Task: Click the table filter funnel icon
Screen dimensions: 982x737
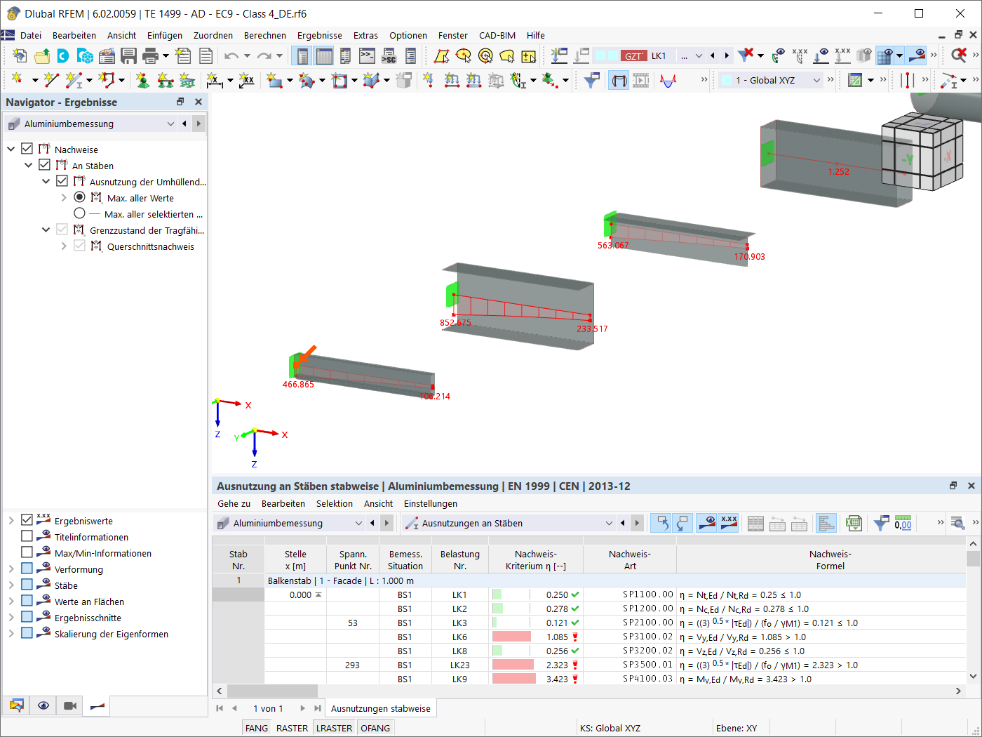Action: point(881,523)
